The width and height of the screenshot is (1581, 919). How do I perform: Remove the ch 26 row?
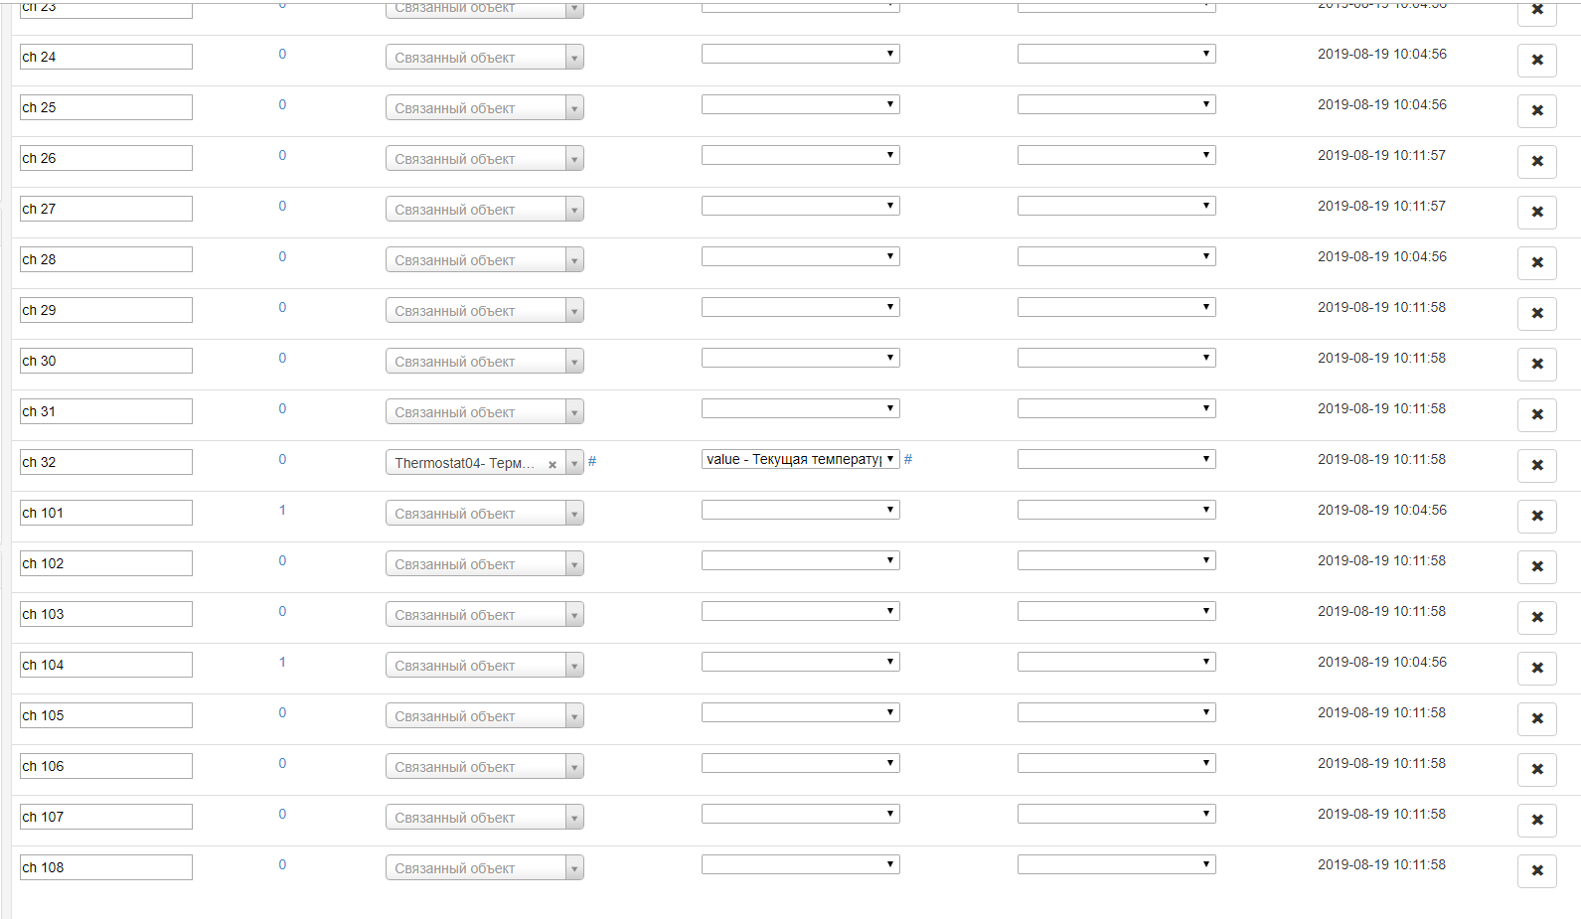pyautogui.click(x=1536, y=161)
